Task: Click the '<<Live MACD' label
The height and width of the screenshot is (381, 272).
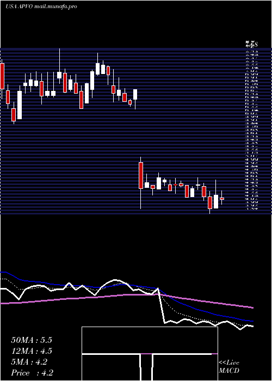Action: [x=229, y=367]
